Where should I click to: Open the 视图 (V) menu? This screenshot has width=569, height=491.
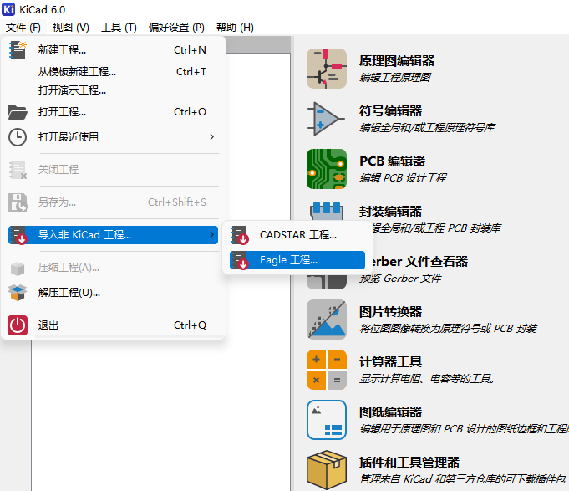click(x=70, y=28)
